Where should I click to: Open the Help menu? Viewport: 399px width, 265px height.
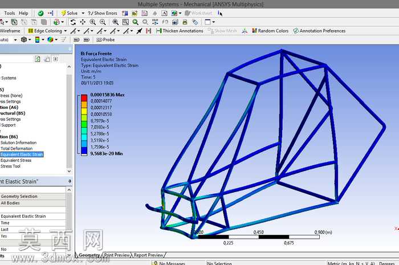tap(23, 13)
